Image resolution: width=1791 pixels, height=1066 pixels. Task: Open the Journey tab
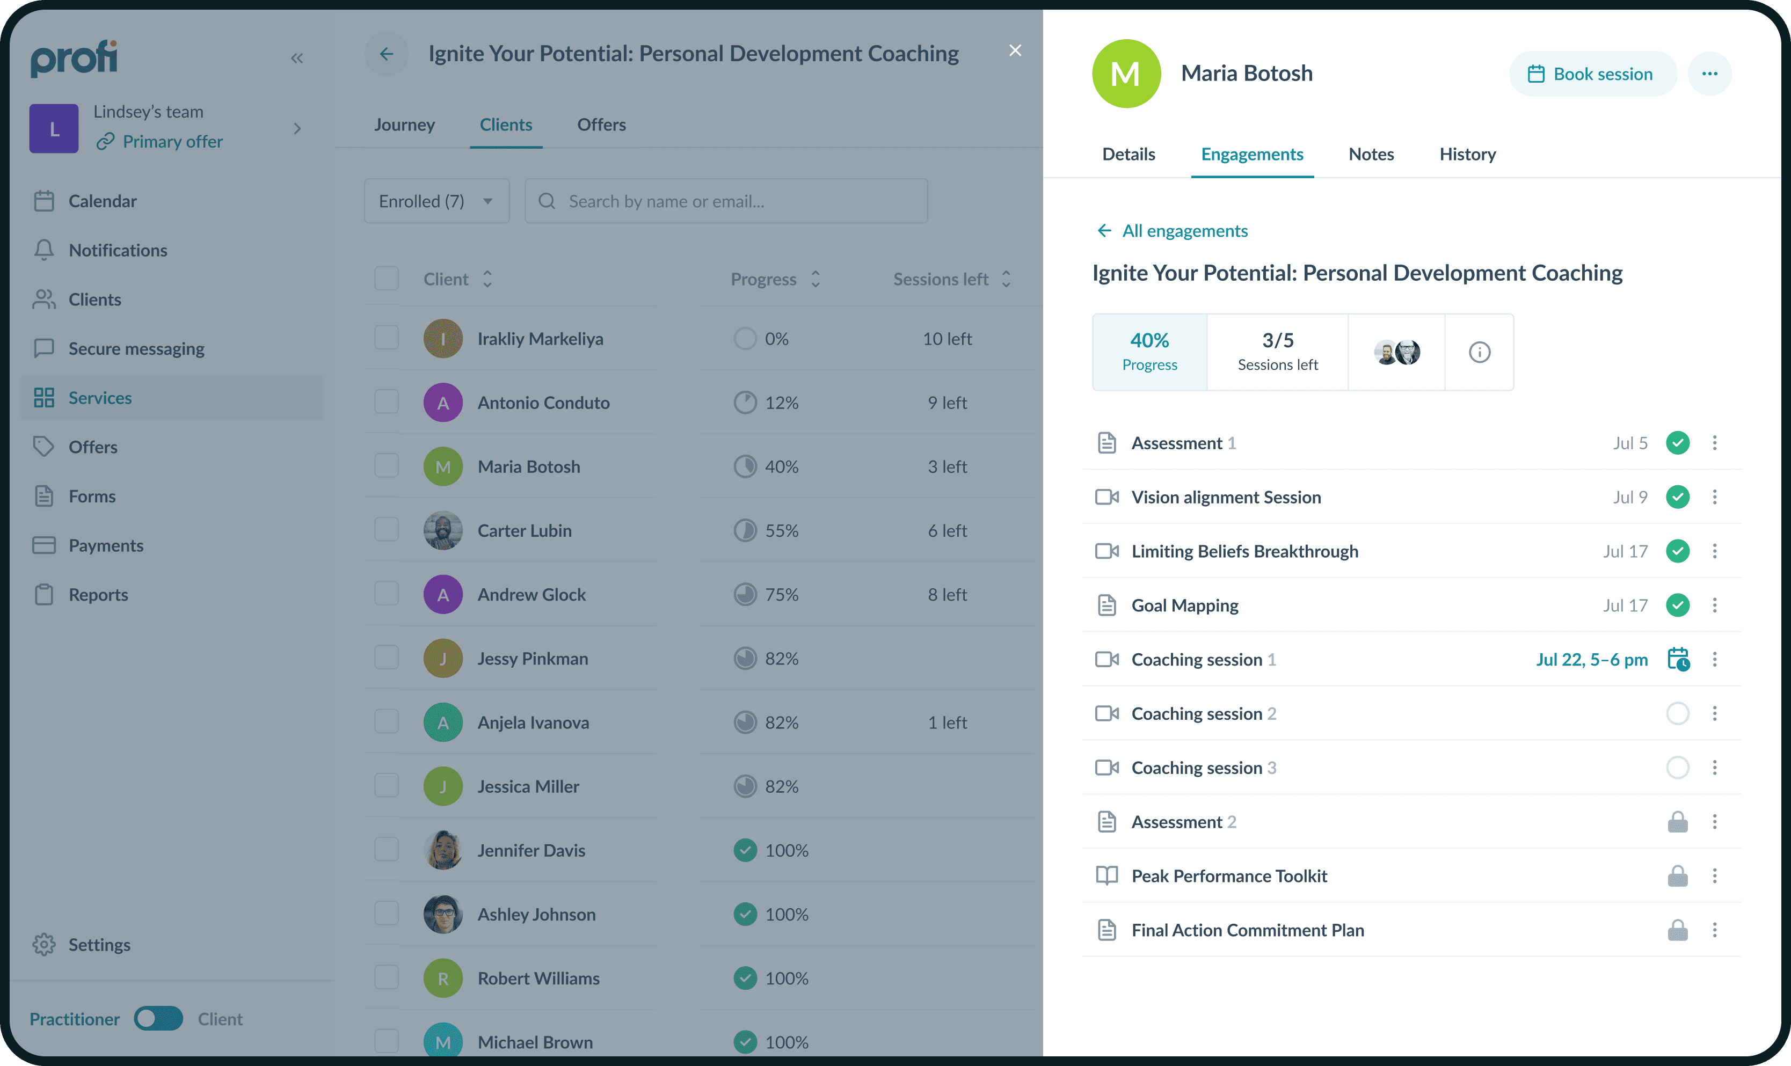coord(404,125)
